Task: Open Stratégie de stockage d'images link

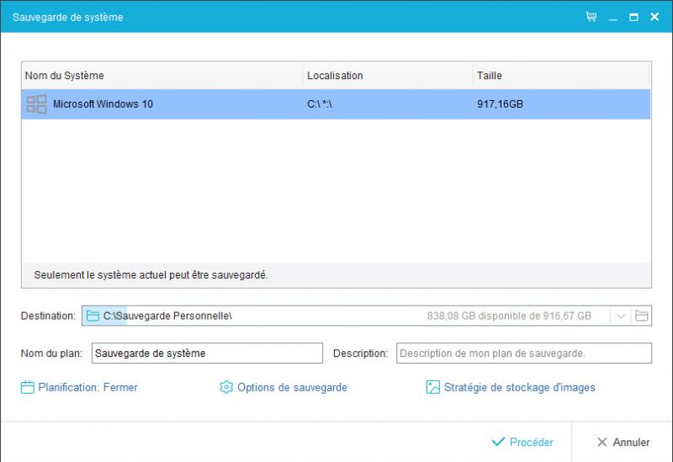Action: pos(519,387)
